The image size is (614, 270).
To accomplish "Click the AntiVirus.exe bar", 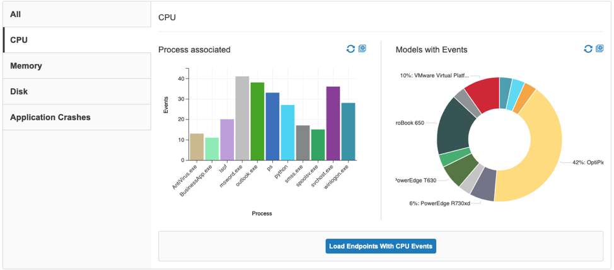I will point(197,147).
